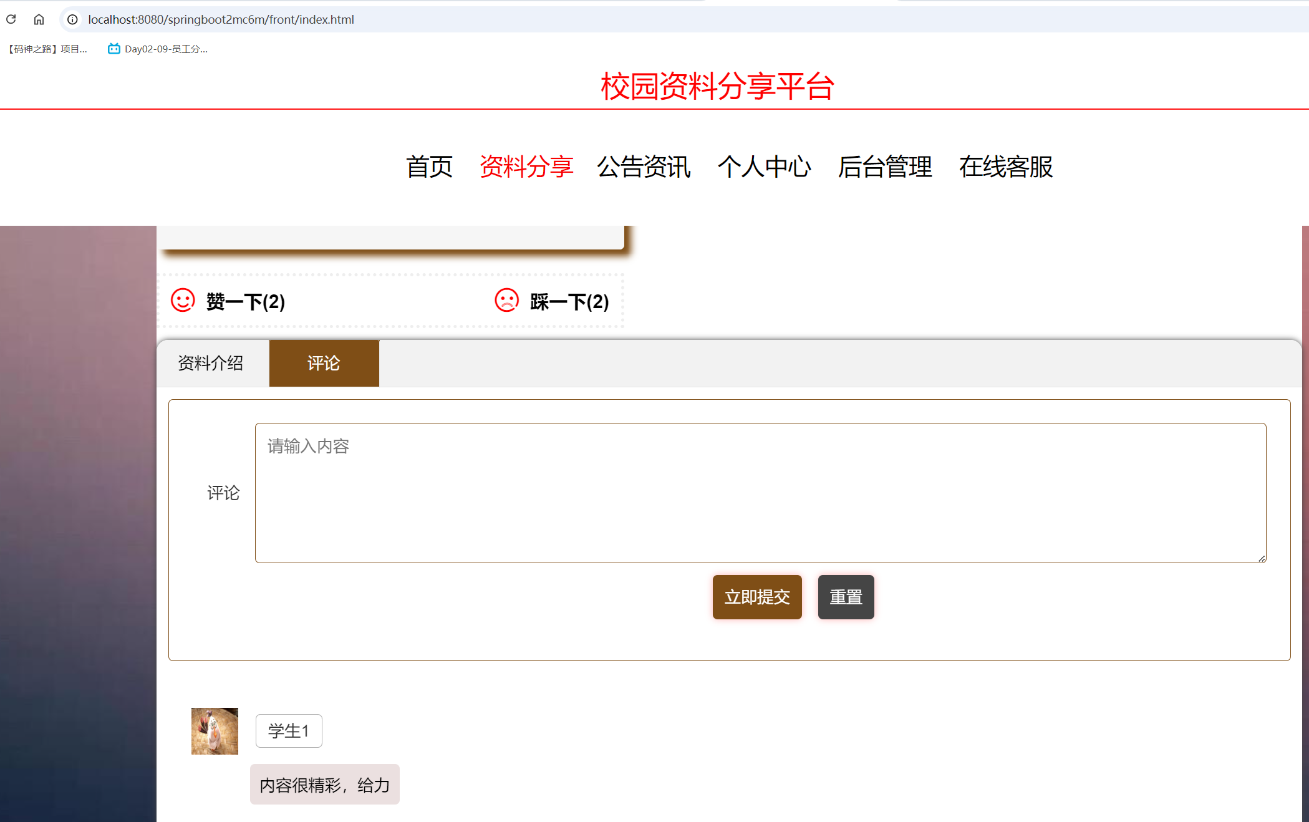Open the site info icon in address bar
Image resolution: width=1309 pixels, height=822 pixels.
pyautogui.click(x=72, y=19)
